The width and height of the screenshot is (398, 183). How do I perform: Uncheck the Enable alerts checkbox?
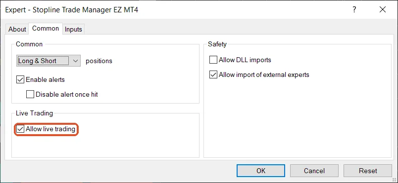(x=20, y=79)
